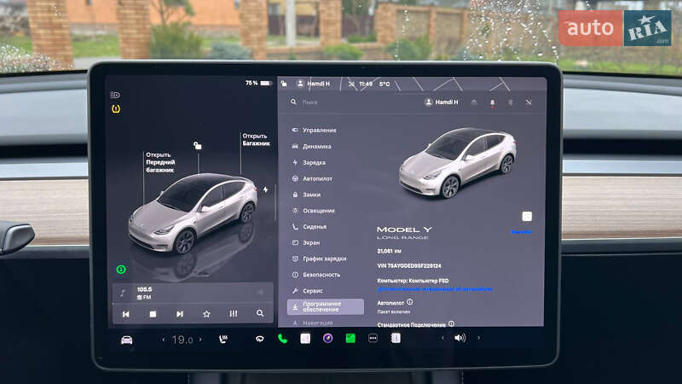The width and height of the screenshot is (682, 384).
Task: Open the notebook manual app icon
Action: (x=396, y=338)
